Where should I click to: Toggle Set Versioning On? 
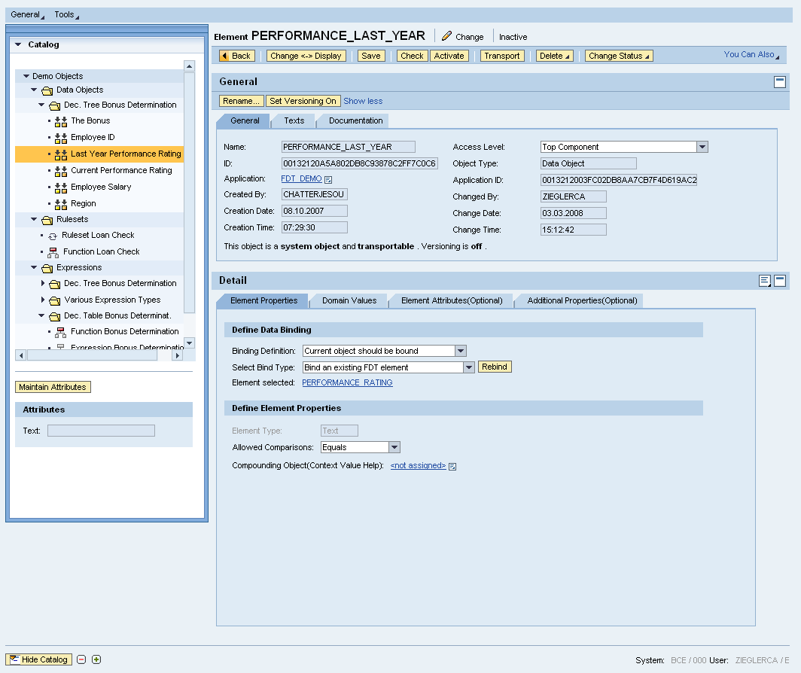(x=303, y=101)
